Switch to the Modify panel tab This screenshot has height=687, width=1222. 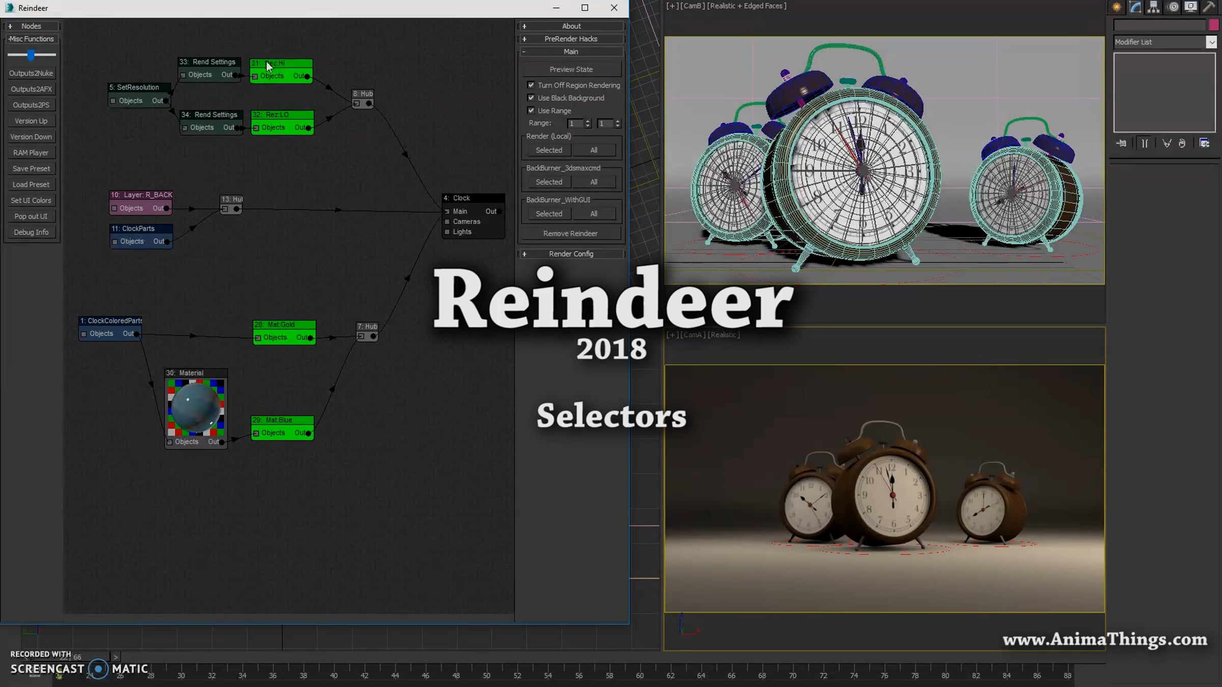click(1135, 7)
